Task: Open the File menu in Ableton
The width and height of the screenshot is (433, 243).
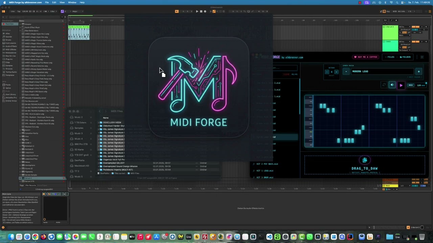Action: point(47,2)
